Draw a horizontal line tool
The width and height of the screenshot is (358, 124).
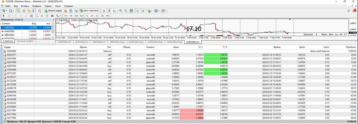(x=21, y=16)
